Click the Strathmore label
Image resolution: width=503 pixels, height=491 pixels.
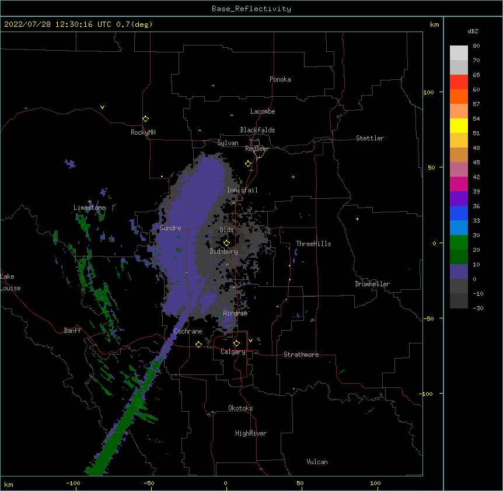(301, 355)
